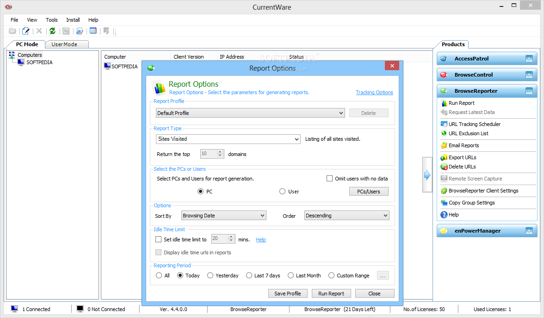Click the Email Reports icon
This screenshot has width=544, height=318.
click(x=444, y=145)
